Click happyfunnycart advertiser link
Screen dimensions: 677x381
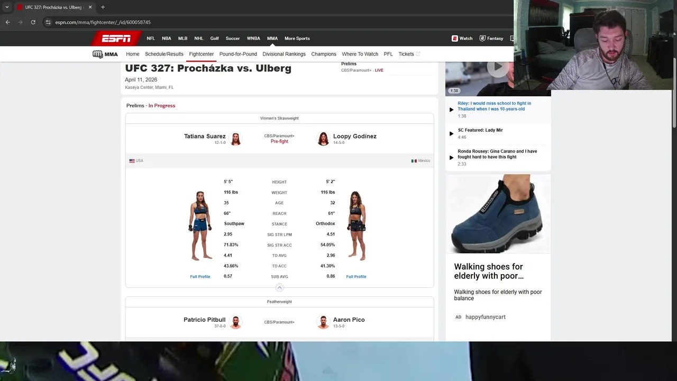point(485,317)
